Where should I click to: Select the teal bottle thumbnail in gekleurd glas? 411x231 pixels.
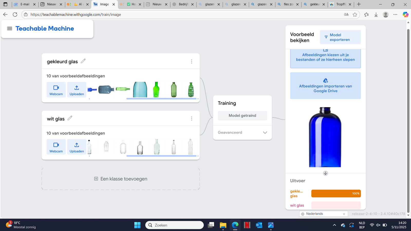[140, 89]
